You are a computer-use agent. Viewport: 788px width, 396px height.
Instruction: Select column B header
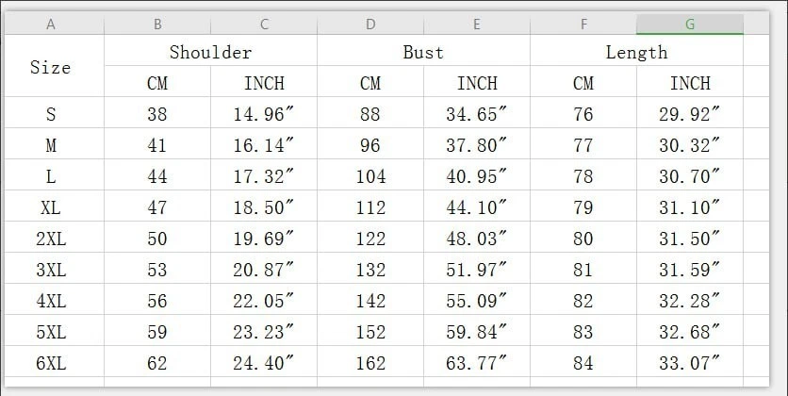click(x=157, y=25)
